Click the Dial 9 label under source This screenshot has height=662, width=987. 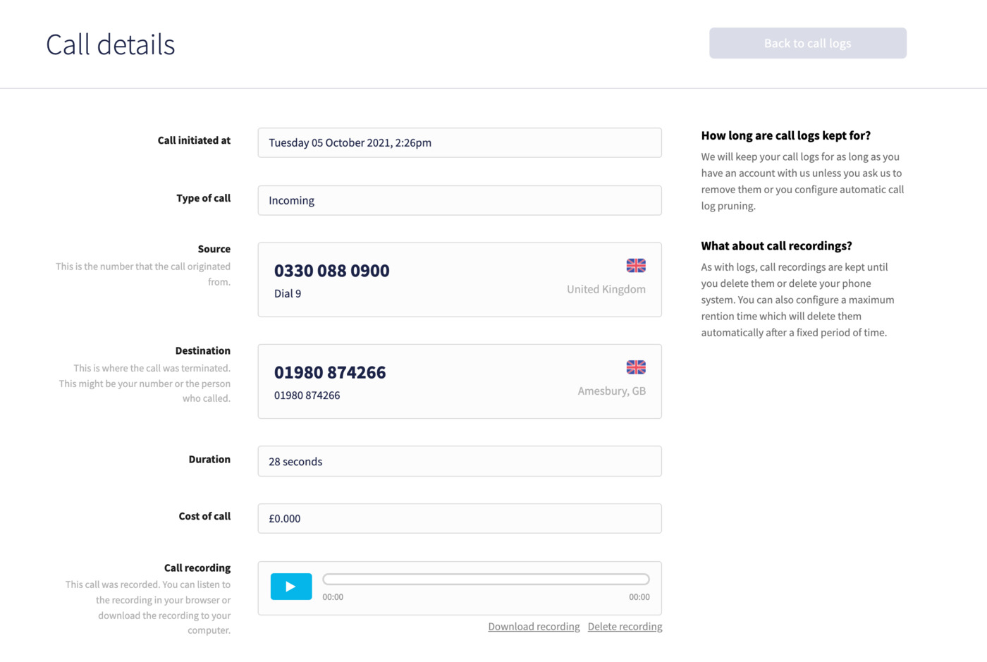[x=288, y=293]
